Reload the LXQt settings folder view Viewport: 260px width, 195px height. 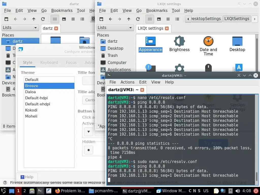[138, 19]
